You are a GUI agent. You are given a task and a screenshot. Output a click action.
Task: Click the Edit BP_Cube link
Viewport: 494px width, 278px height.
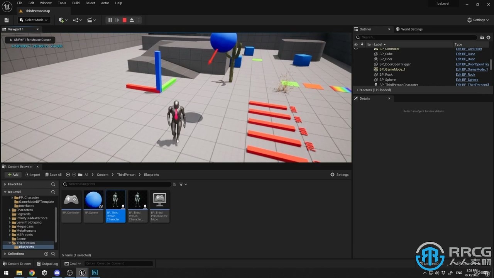pyautogui.click(x=465, y=54)
